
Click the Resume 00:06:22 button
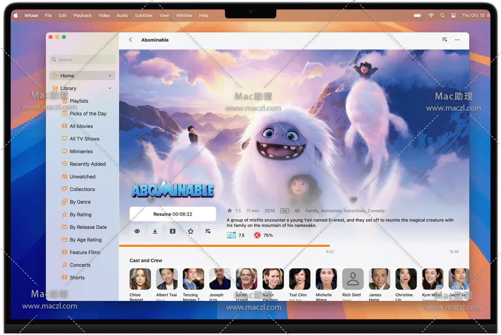click(173, 214)
